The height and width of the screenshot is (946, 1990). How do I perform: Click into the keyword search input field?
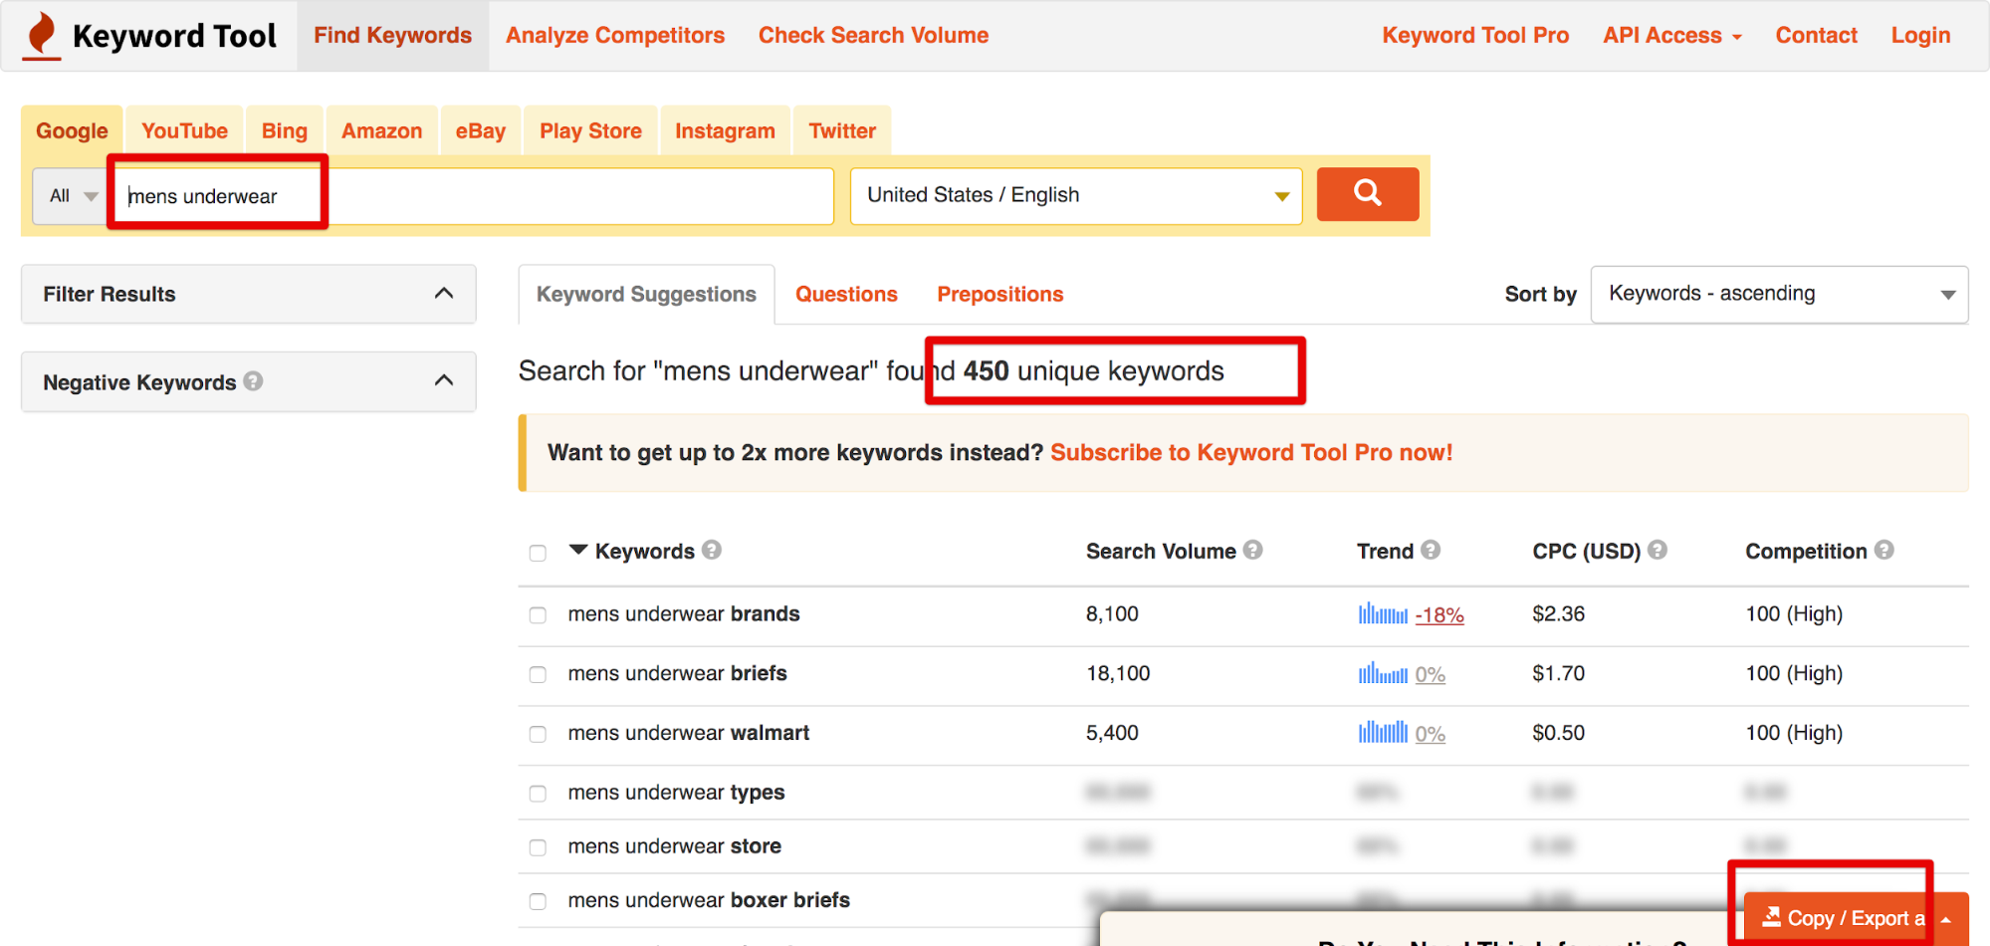(x=478, y=196)
